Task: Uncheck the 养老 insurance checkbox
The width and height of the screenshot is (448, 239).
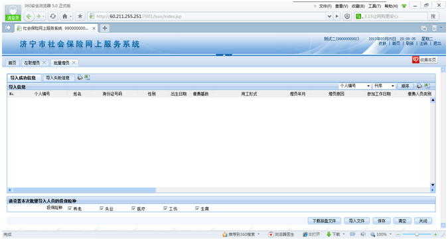Action: (70, 208)
